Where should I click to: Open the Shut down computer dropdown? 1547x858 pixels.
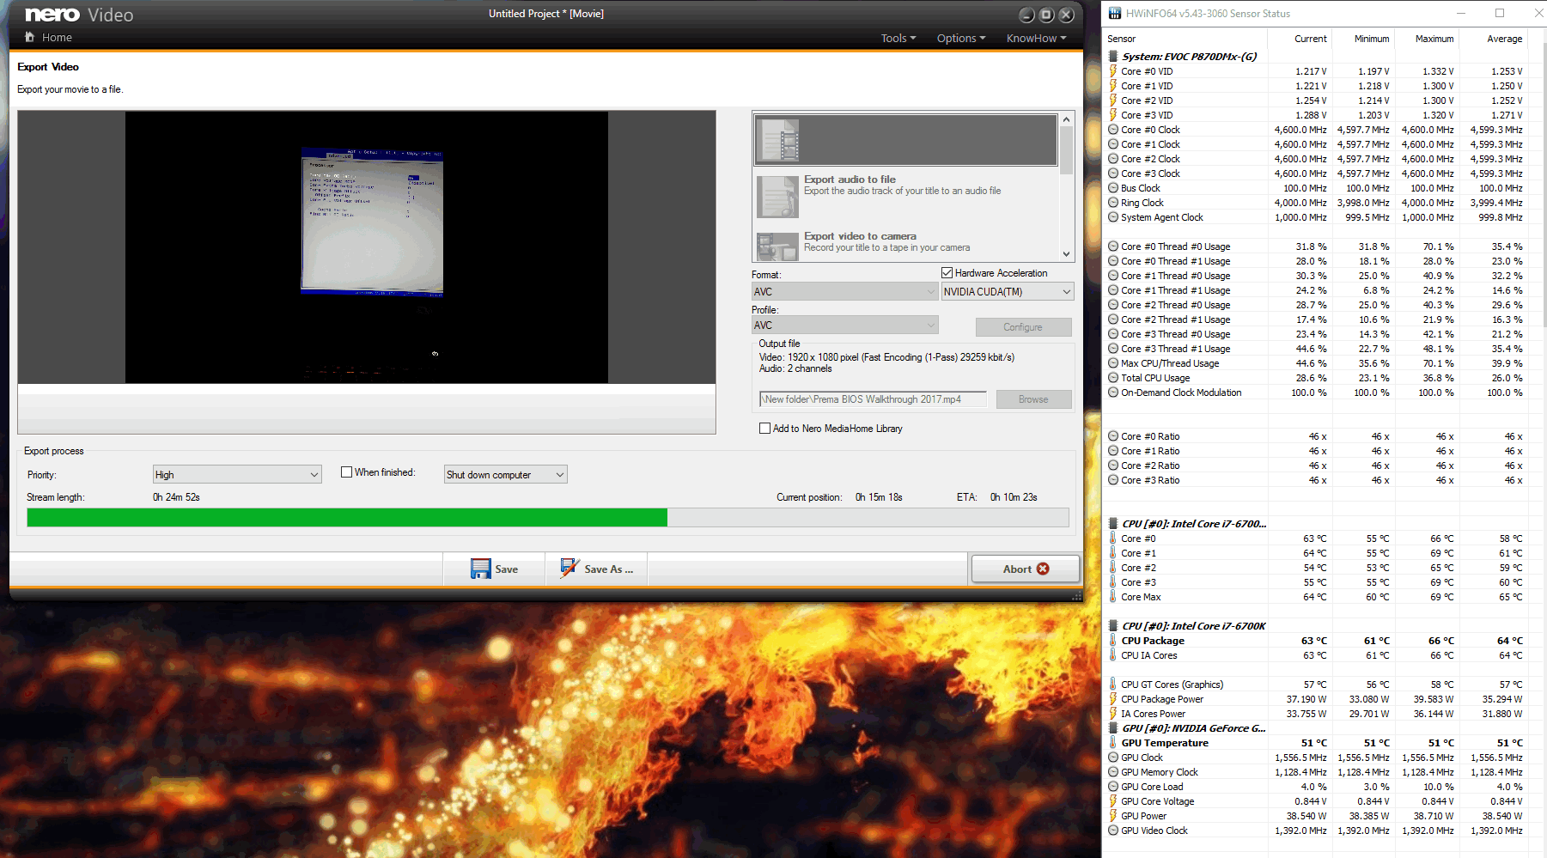pyautogui.click(x=506, y=474)
